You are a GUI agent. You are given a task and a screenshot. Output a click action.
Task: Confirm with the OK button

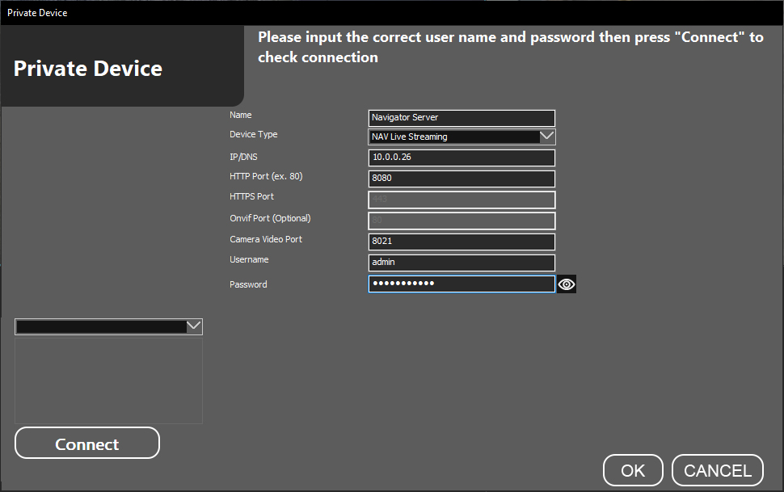tap(633, 471)
